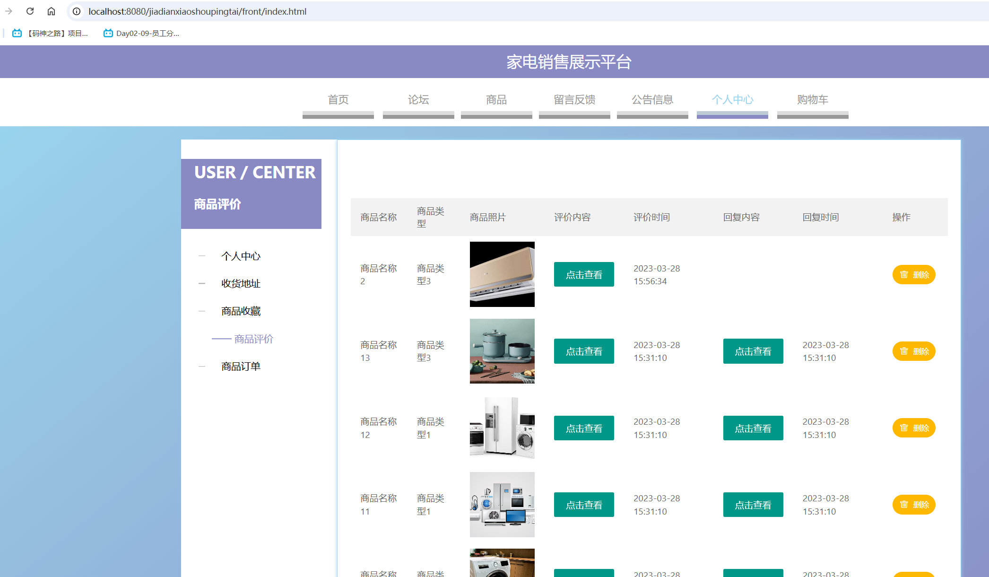Select the 个人中心 nav tab
The height and width of the screenshot is (577, 989).
pos(732,100)
